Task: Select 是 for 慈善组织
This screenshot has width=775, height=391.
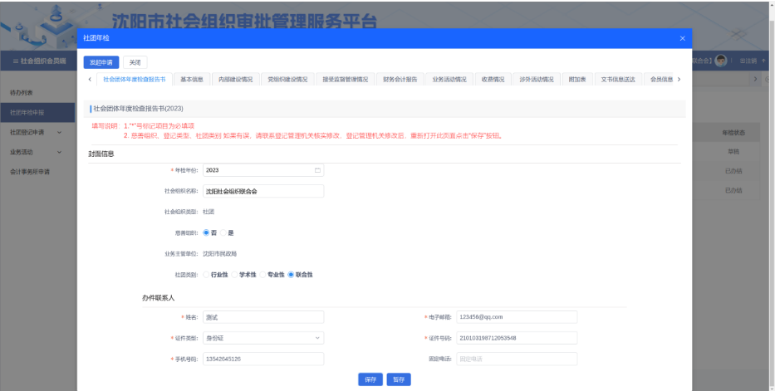Action: (223, 232)
